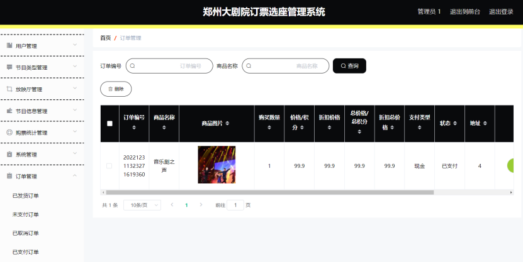
Task: Expand 用户管理 menu chevron
Action: point(75,45)
